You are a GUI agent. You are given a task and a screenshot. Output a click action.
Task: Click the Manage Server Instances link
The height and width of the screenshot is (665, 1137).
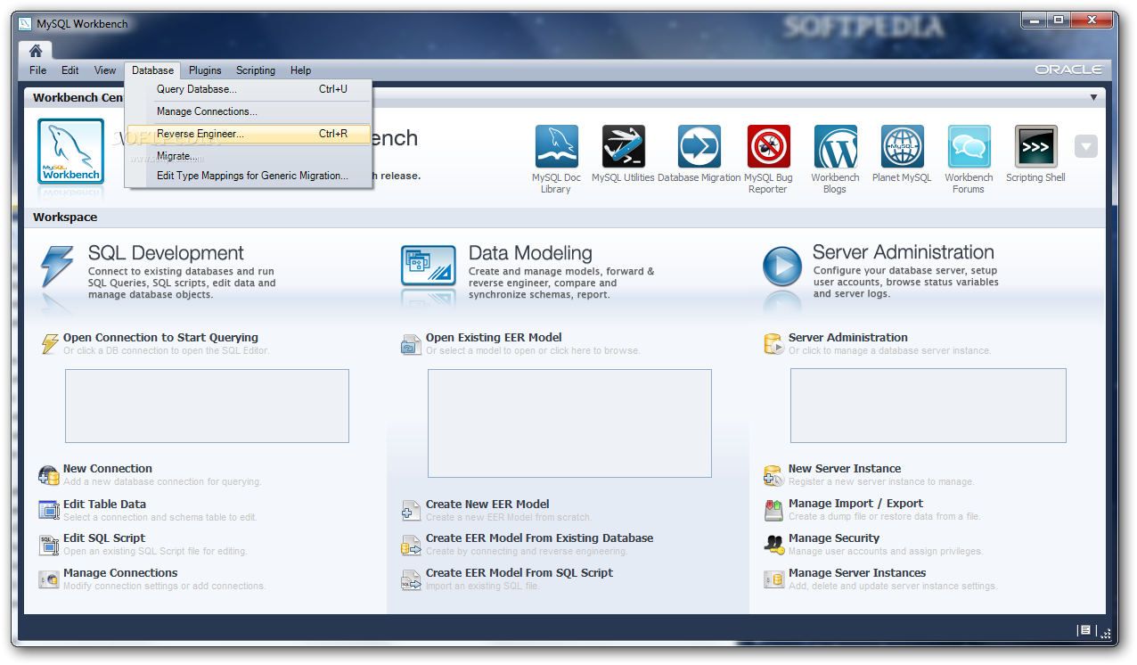coord(857,573)
